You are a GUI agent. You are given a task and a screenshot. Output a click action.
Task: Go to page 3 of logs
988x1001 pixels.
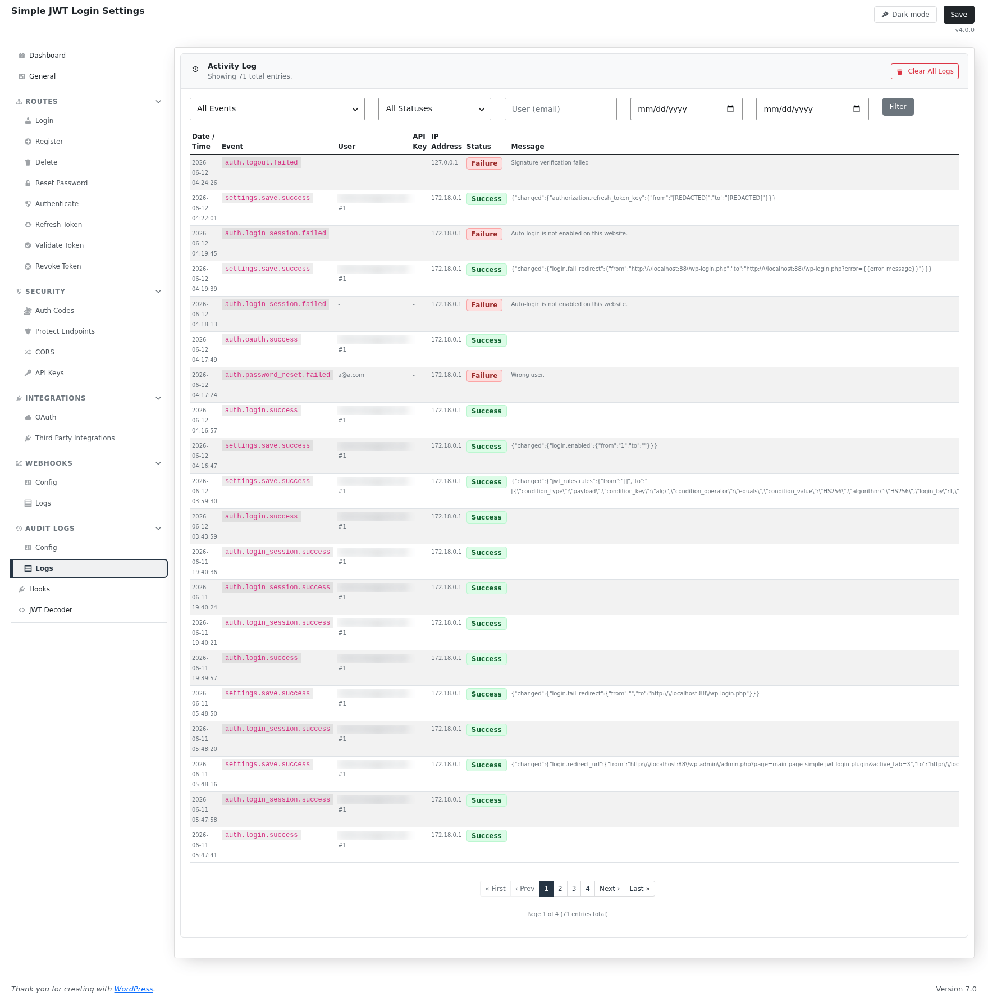click(574, 889)
